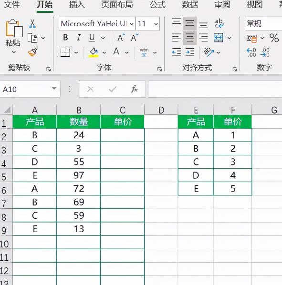Open borders dropdown arrow

click(76, 53)
